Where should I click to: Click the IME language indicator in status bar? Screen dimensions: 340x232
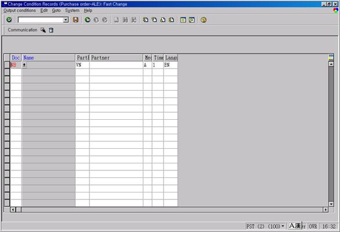295,226
